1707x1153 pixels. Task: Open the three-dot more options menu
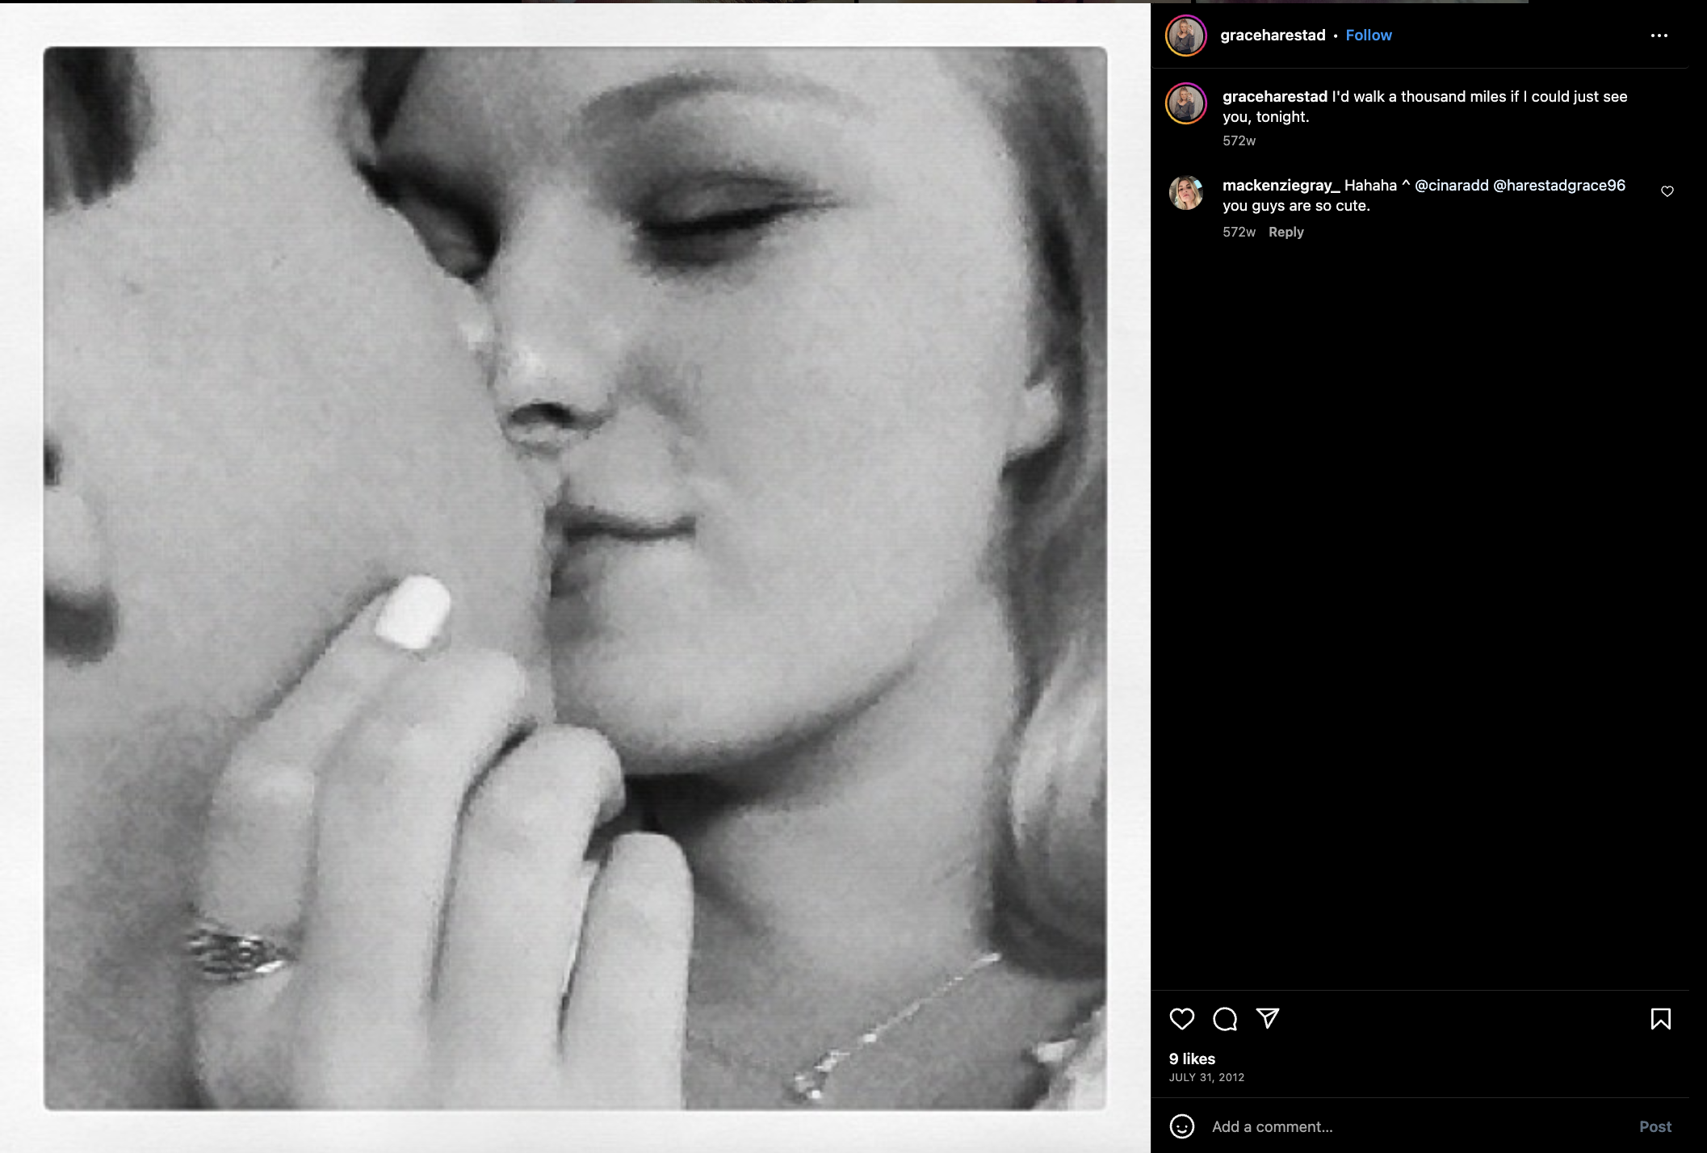coord(1659,36)
